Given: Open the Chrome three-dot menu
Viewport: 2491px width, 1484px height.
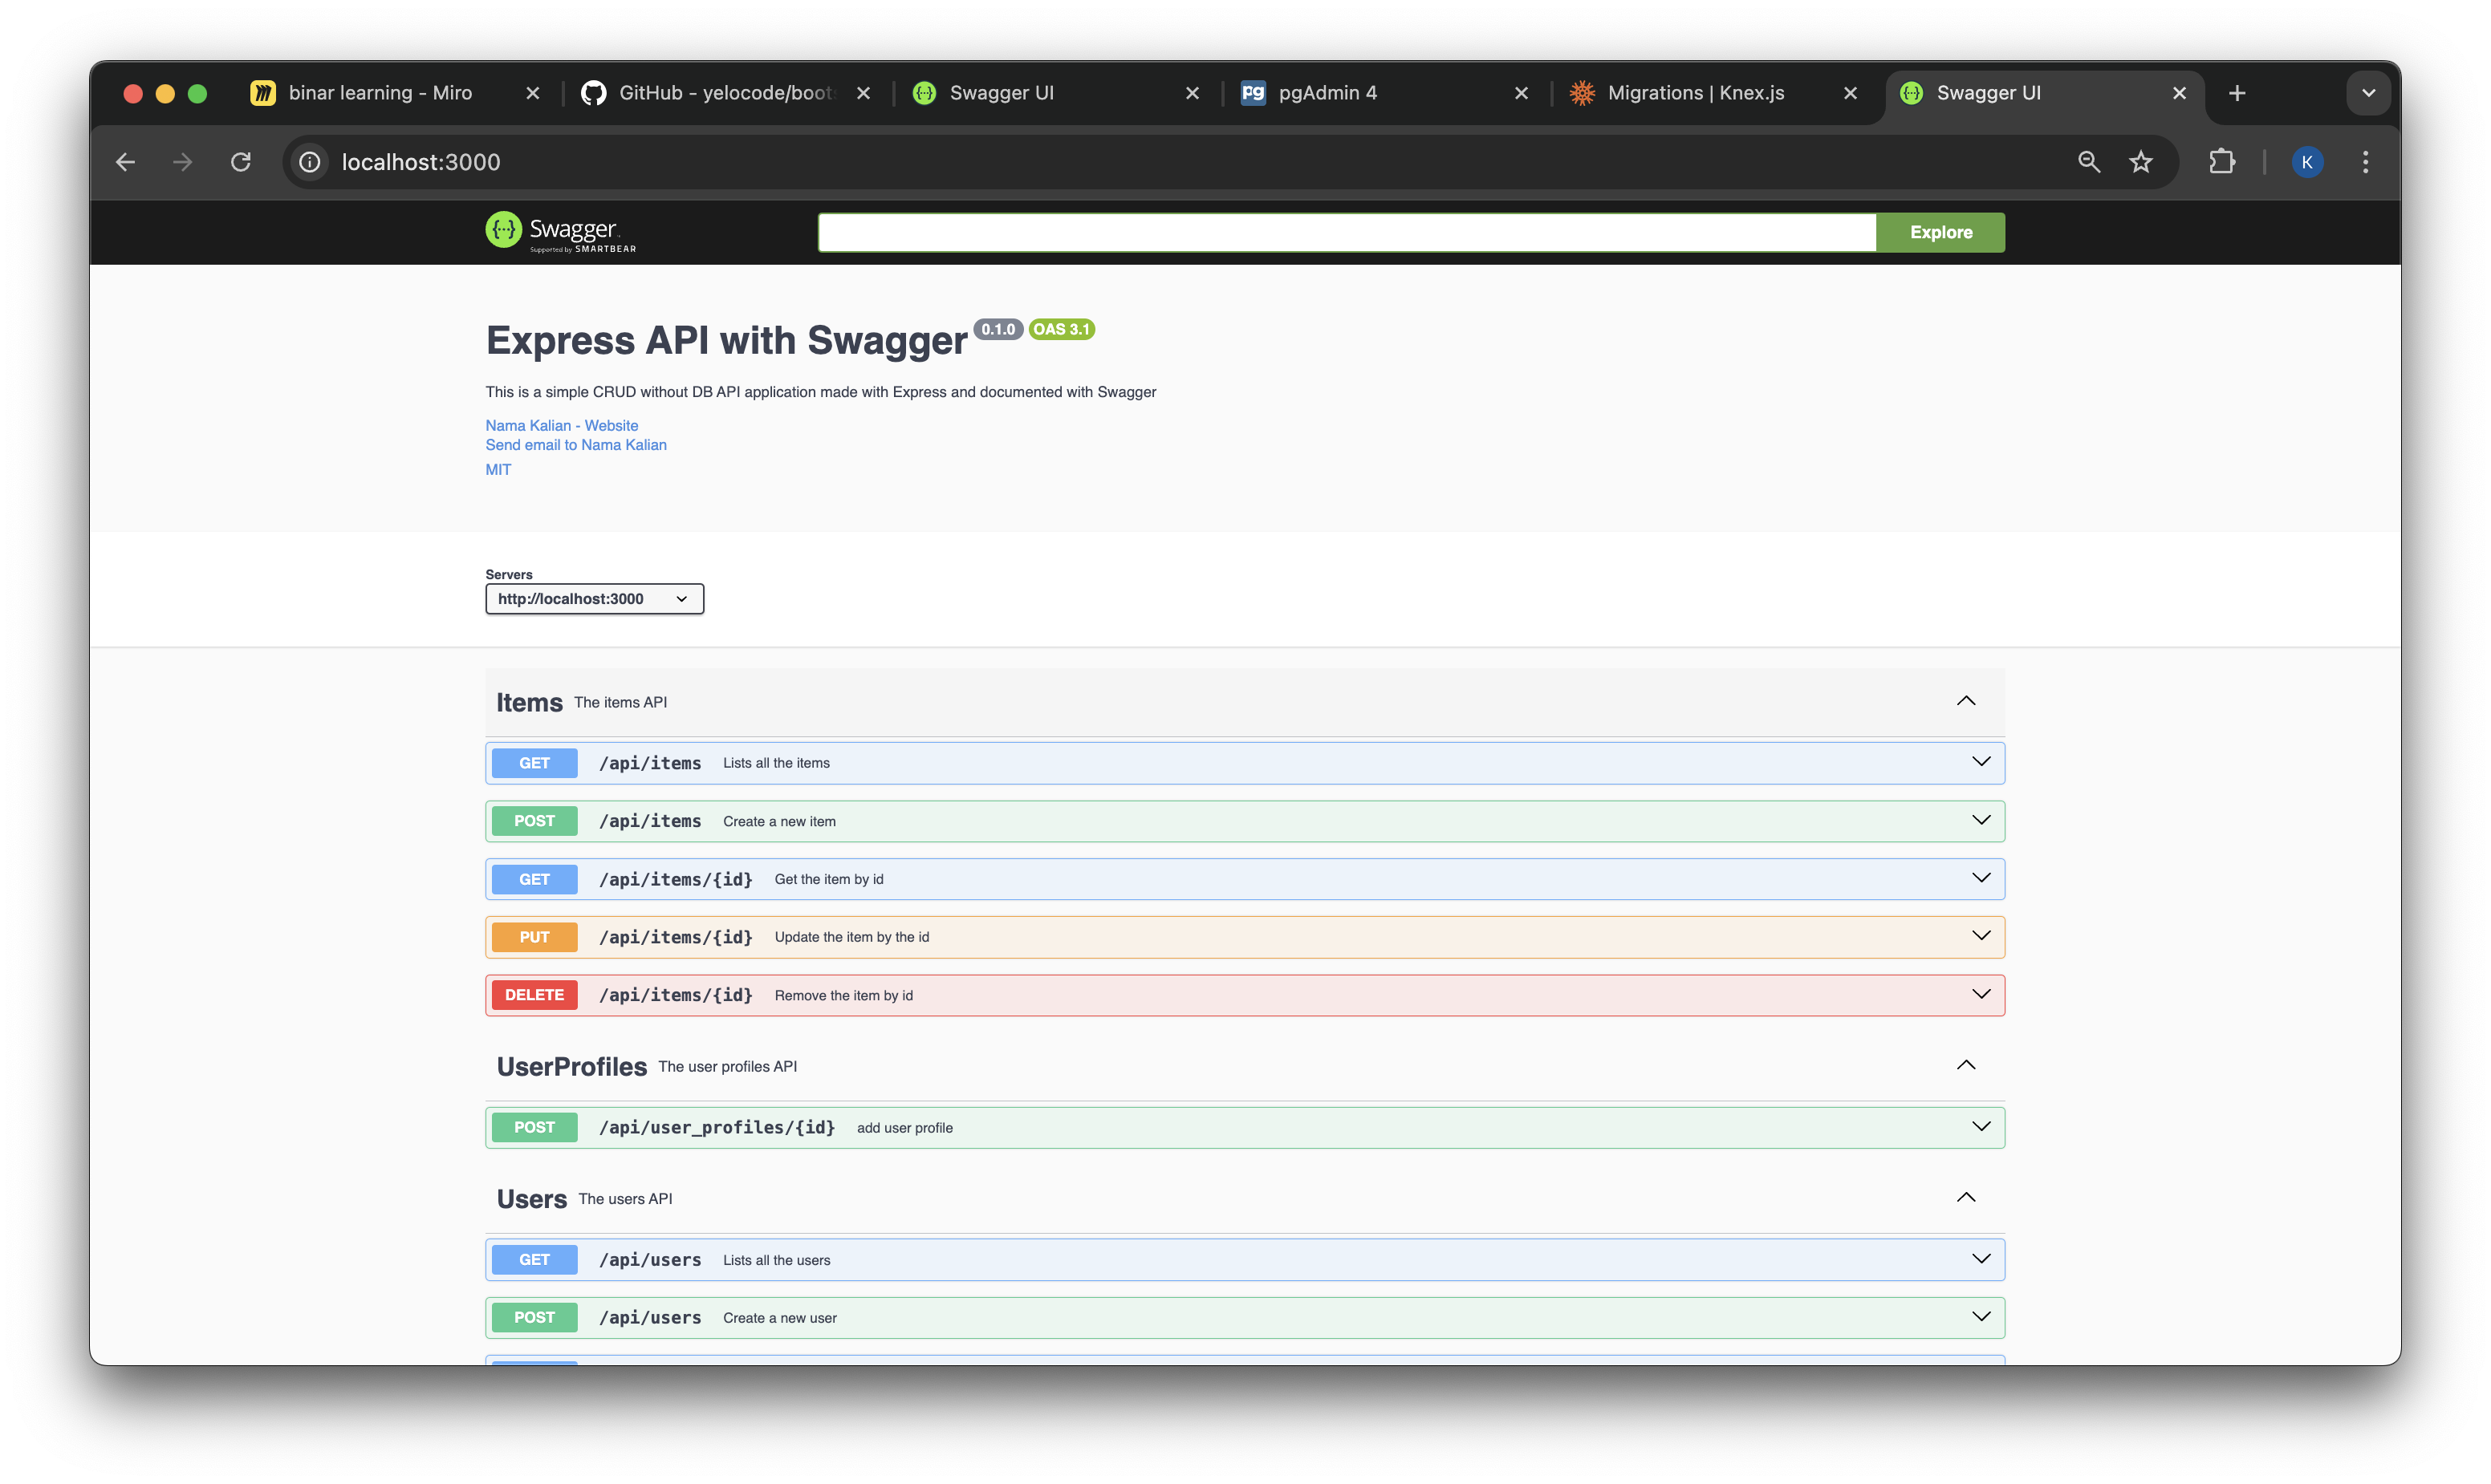Looking at the screenshot, I should (2365, 162).
